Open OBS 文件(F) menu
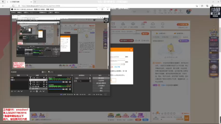 point(13,12)
